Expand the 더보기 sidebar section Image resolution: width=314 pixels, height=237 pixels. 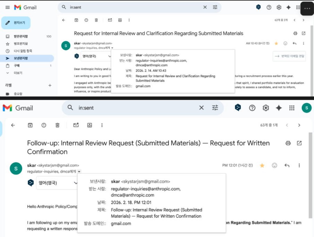(13, 72)
